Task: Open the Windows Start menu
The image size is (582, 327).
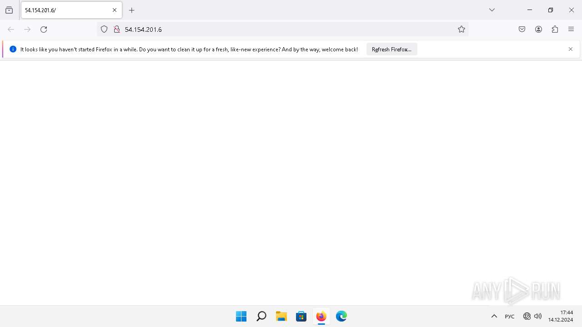Action: (241, 316)
